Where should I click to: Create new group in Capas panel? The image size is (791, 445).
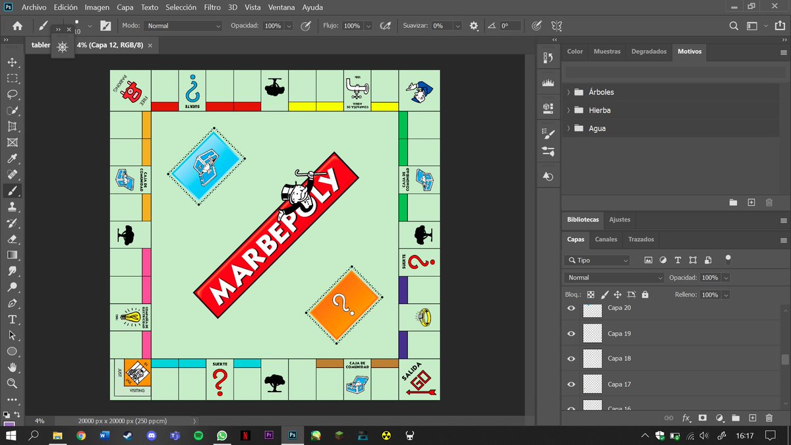coord(735,418)
